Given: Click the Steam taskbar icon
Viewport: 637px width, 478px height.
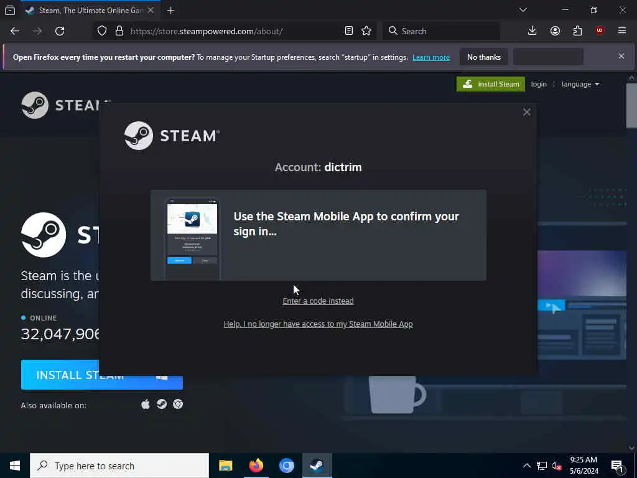Looking at the screenshot, I should tap(317, 466).
